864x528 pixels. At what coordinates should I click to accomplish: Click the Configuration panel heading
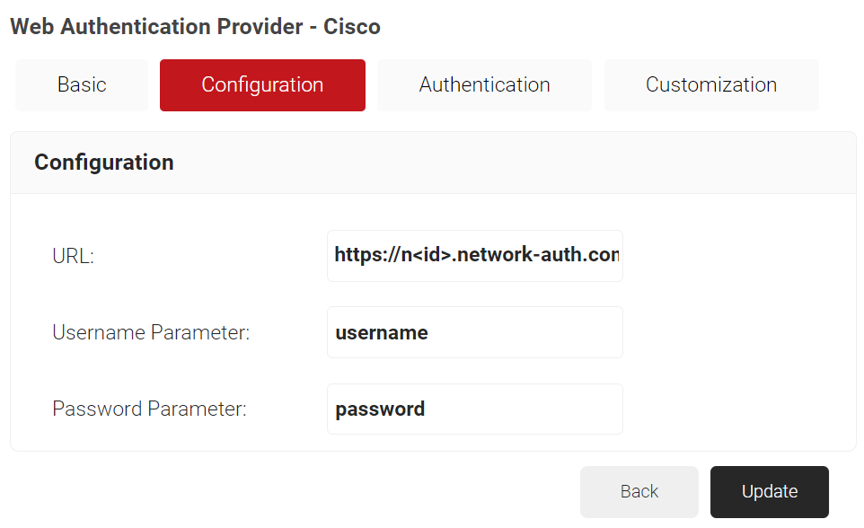coord(104,163)
